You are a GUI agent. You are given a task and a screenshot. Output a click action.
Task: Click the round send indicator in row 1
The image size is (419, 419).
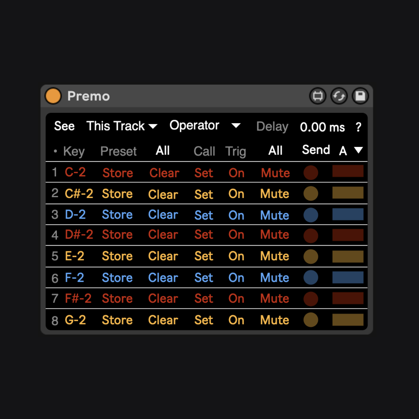click(311, 172)
